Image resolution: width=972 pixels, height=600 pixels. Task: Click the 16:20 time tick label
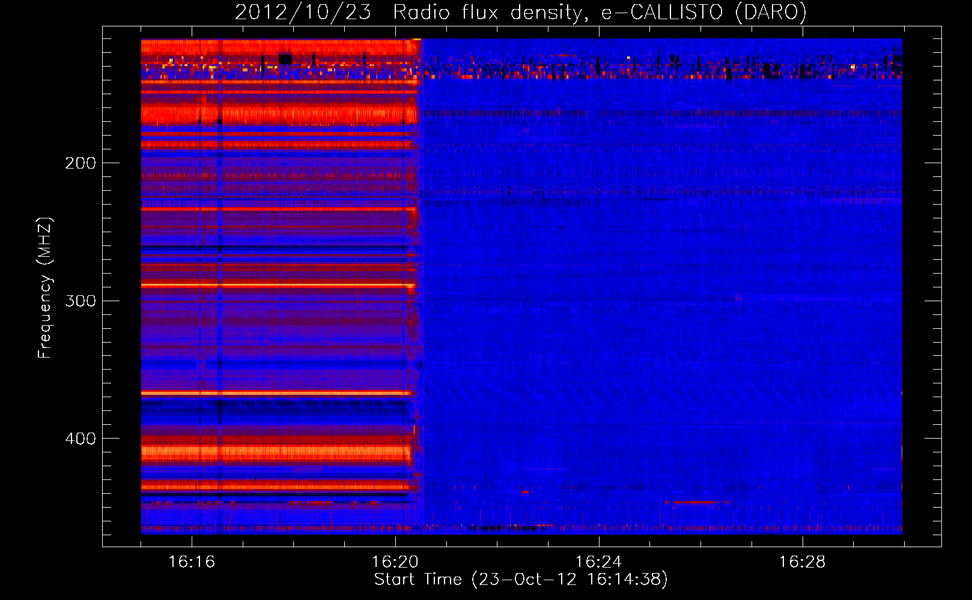(395, 562)
